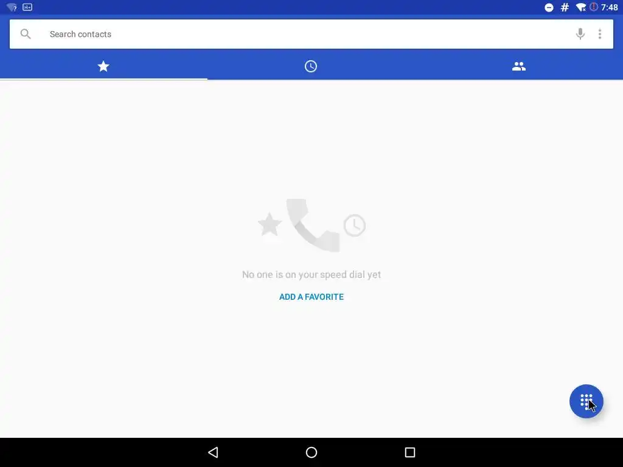This screenshot has width=623, height=467.
Task: Select the favorites star tab
Action: [103, 66]
